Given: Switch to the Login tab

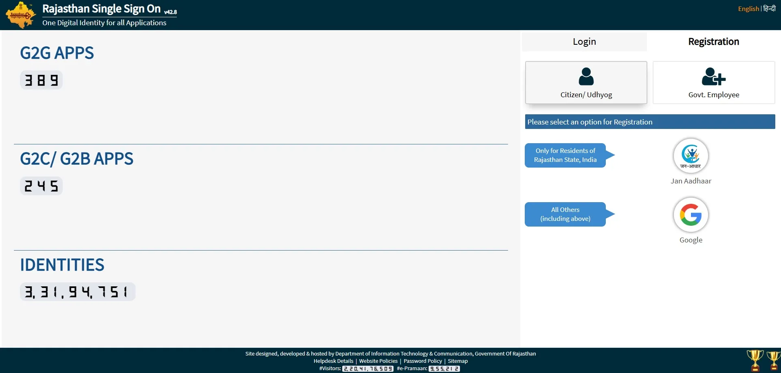Looking at the screenshot, I should 584,42.
